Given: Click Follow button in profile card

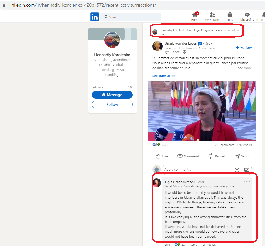Looking at the screenshot, I should (112, 104).
